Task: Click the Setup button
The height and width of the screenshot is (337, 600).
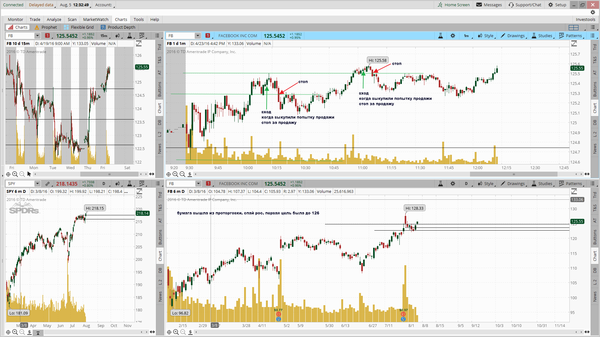Action: pyautogui.click(x=557, y=5)
